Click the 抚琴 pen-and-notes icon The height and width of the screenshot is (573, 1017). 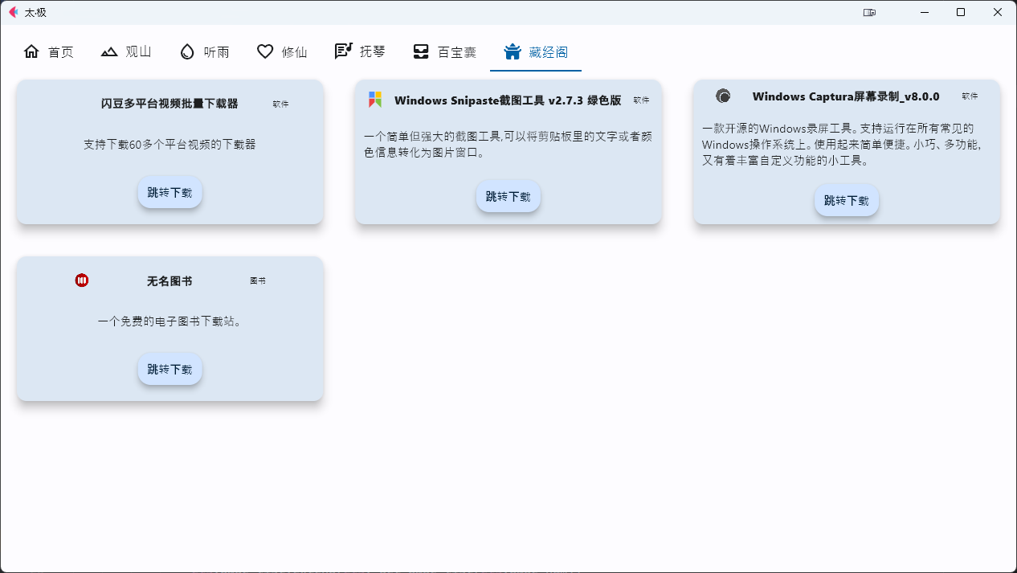(x=342, y=51)
